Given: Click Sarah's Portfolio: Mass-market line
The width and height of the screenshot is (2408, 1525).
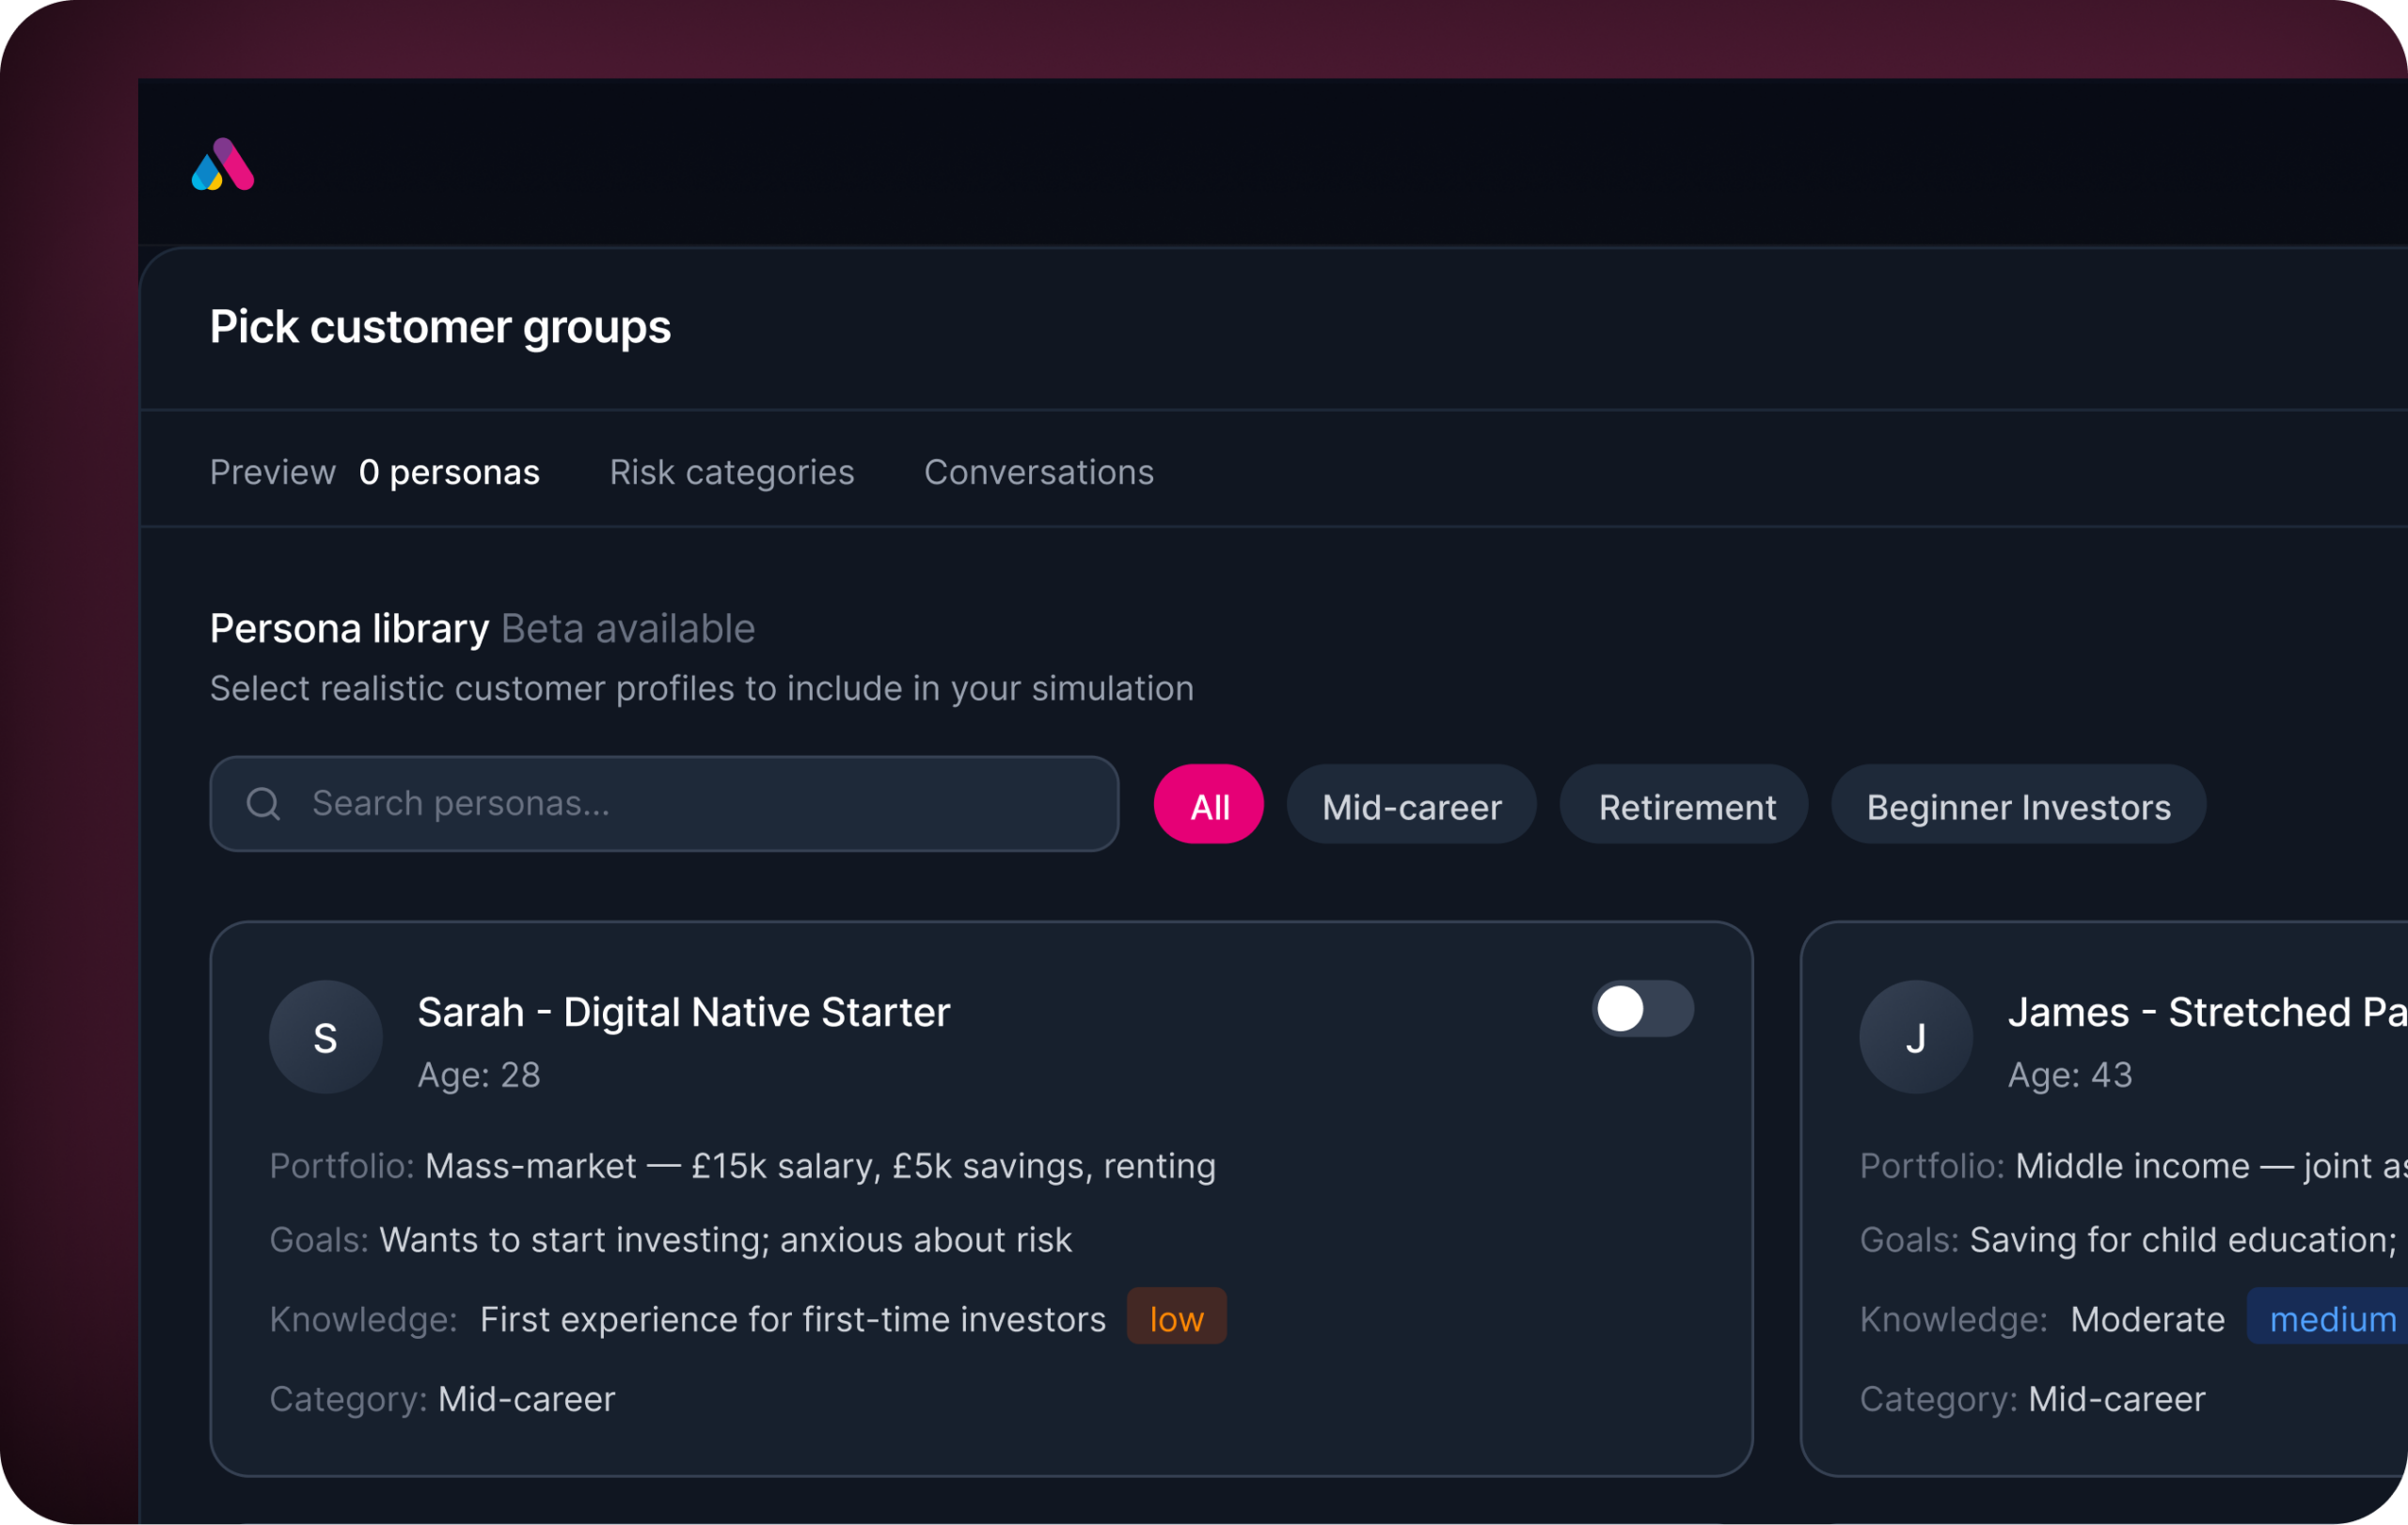Looking at the screenshot, I should click(743, 1166).
